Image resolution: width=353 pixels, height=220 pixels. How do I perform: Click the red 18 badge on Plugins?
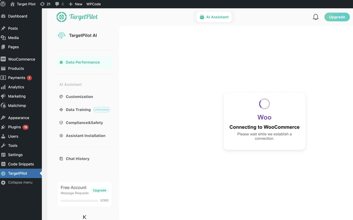25,127
